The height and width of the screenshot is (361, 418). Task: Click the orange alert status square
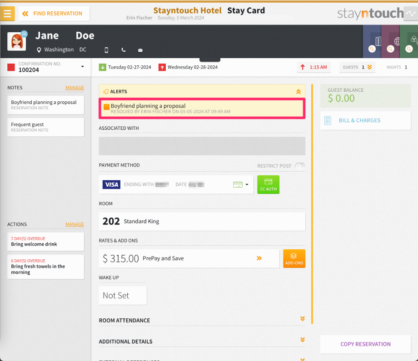pyautogui.click(x=106, y=107)
